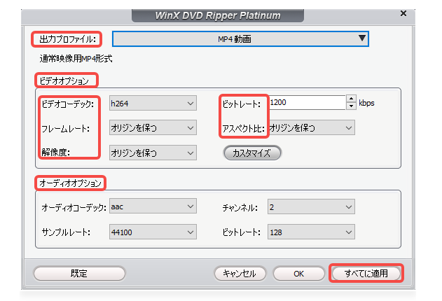
Task: Click the オーディオコーデック label
Action: pyautogui.click(x=74, y=208)
